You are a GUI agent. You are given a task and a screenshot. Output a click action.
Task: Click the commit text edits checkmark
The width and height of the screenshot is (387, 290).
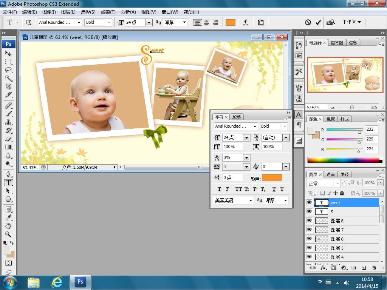coord(318,22)
